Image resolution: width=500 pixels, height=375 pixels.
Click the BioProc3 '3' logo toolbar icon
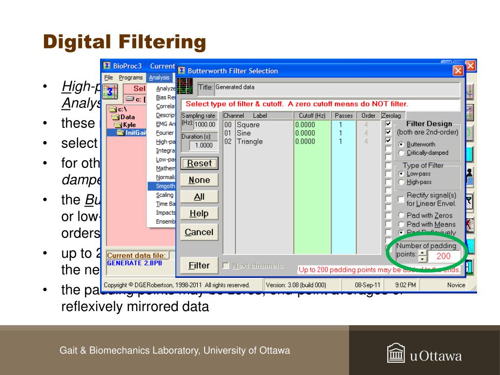tap(110, 92)
